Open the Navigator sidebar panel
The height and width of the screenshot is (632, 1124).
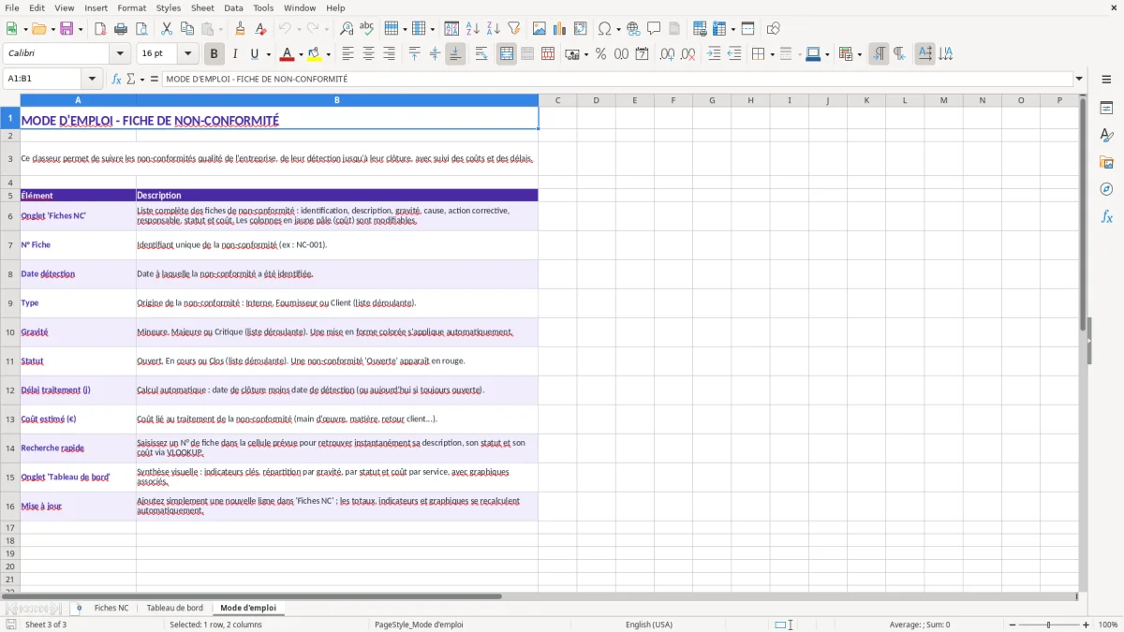coord(1106,189)
